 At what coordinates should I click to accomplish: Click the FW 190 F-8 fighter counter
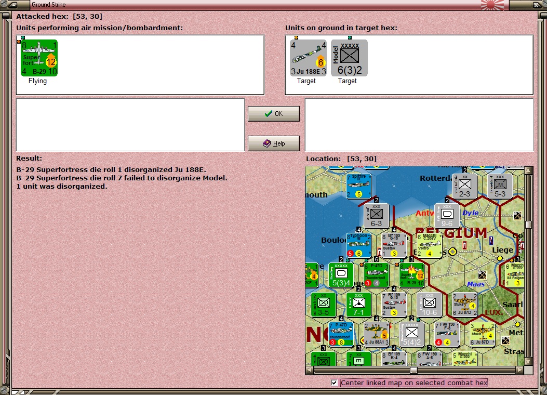tap(447, 334)
